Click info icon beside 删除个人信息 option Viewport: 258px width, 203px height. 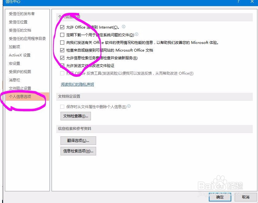tap(129, 106)
